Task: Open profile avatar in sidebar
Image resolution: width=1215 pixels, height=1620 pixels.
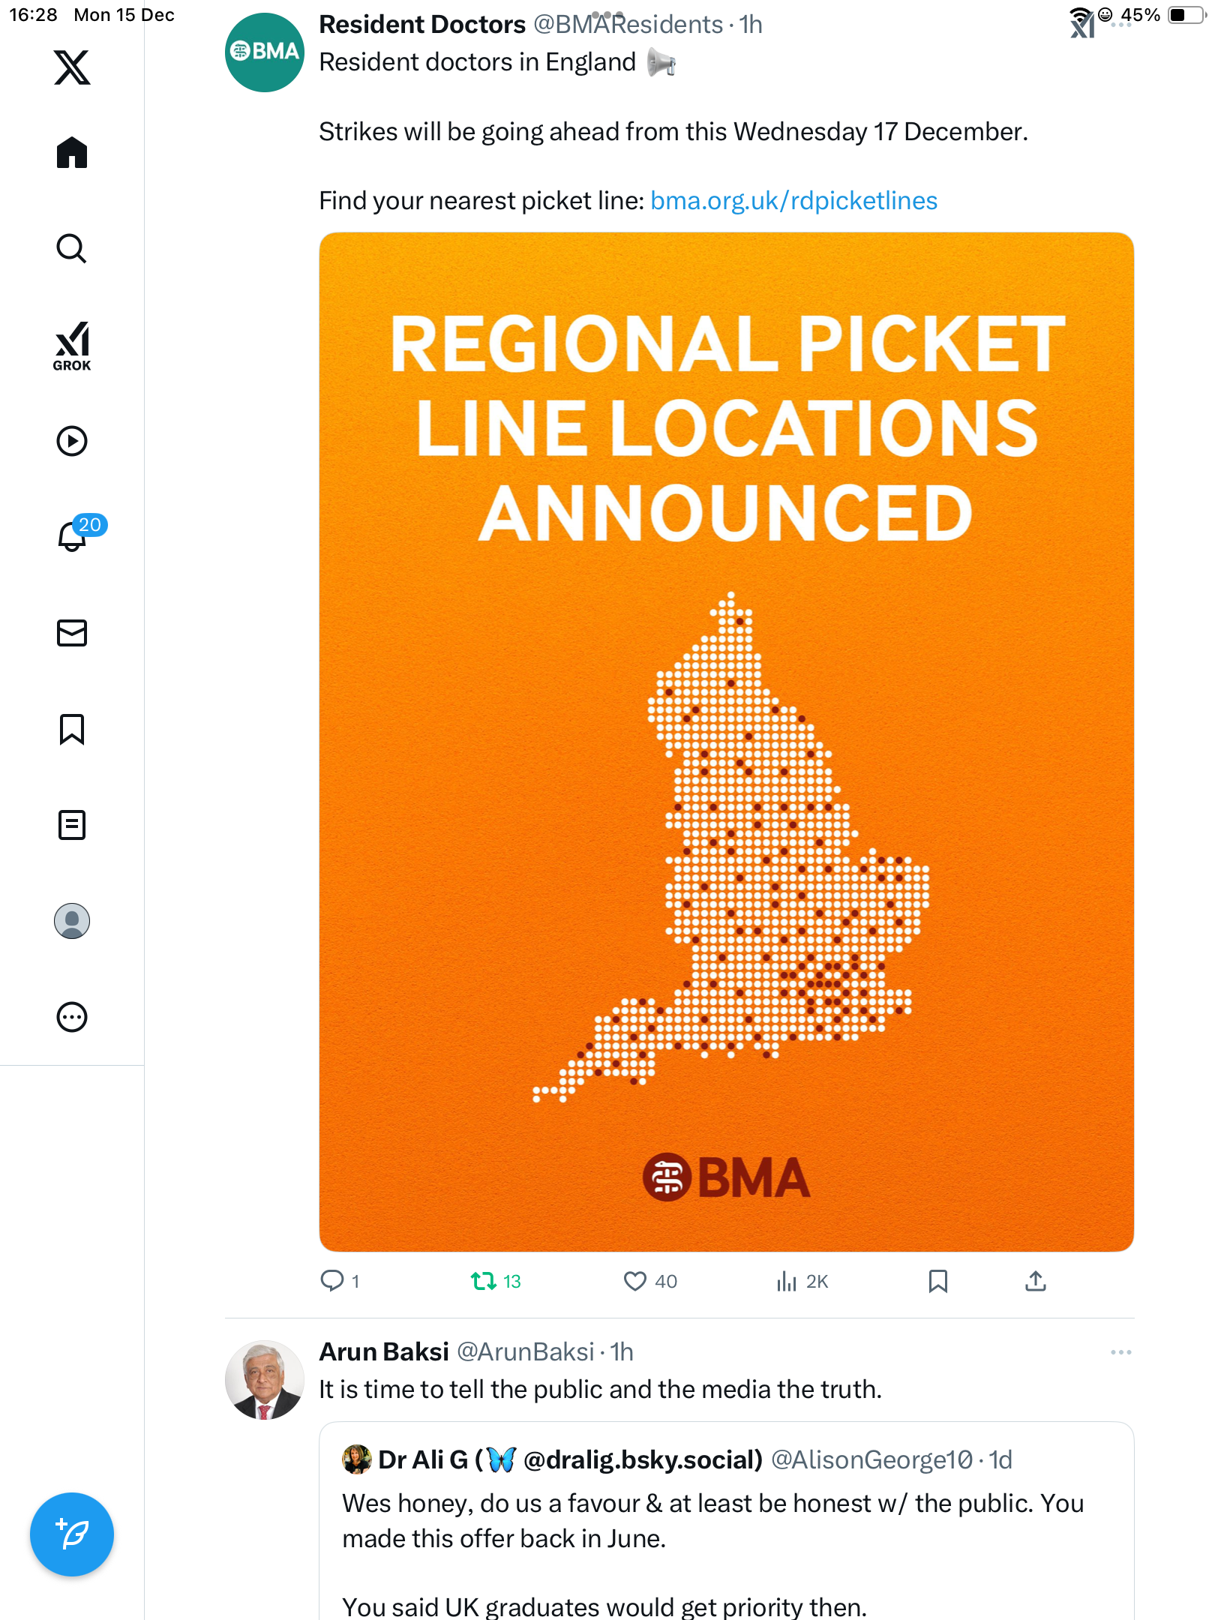Action: [72, 921]
